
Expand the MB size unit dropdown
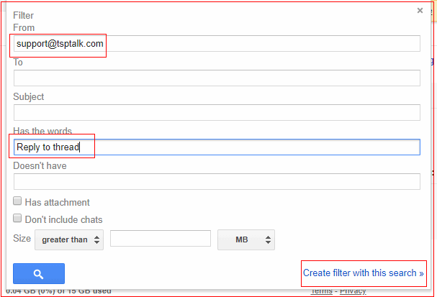point(245,239)
